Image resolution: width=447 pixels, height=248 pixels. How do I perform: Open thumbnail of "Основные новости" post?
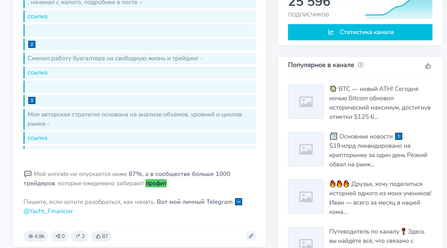click(306, 149)
